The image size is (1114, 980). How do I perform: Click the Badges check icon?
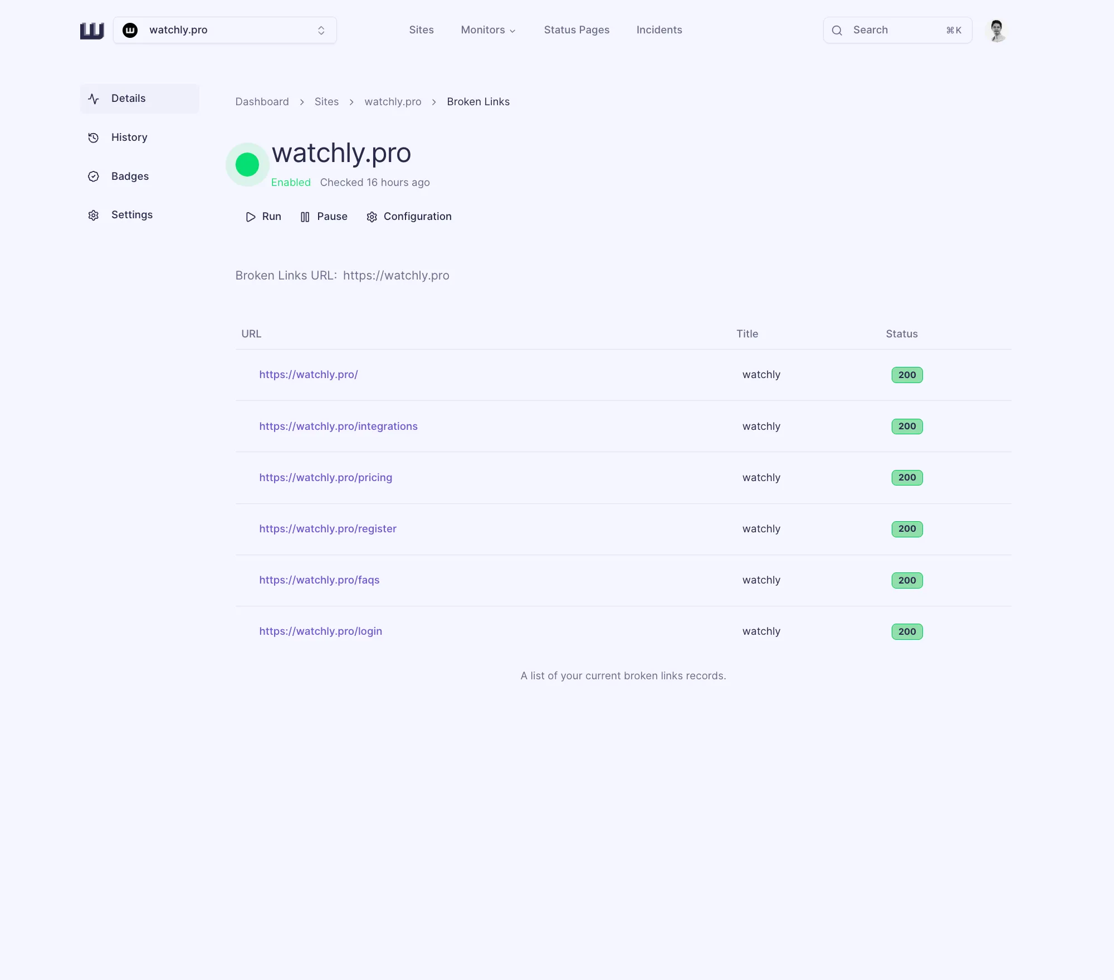94,177
